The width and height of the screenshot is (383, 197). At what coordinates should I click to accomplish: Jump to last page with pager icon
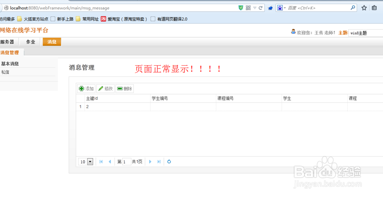coord(159,162)
